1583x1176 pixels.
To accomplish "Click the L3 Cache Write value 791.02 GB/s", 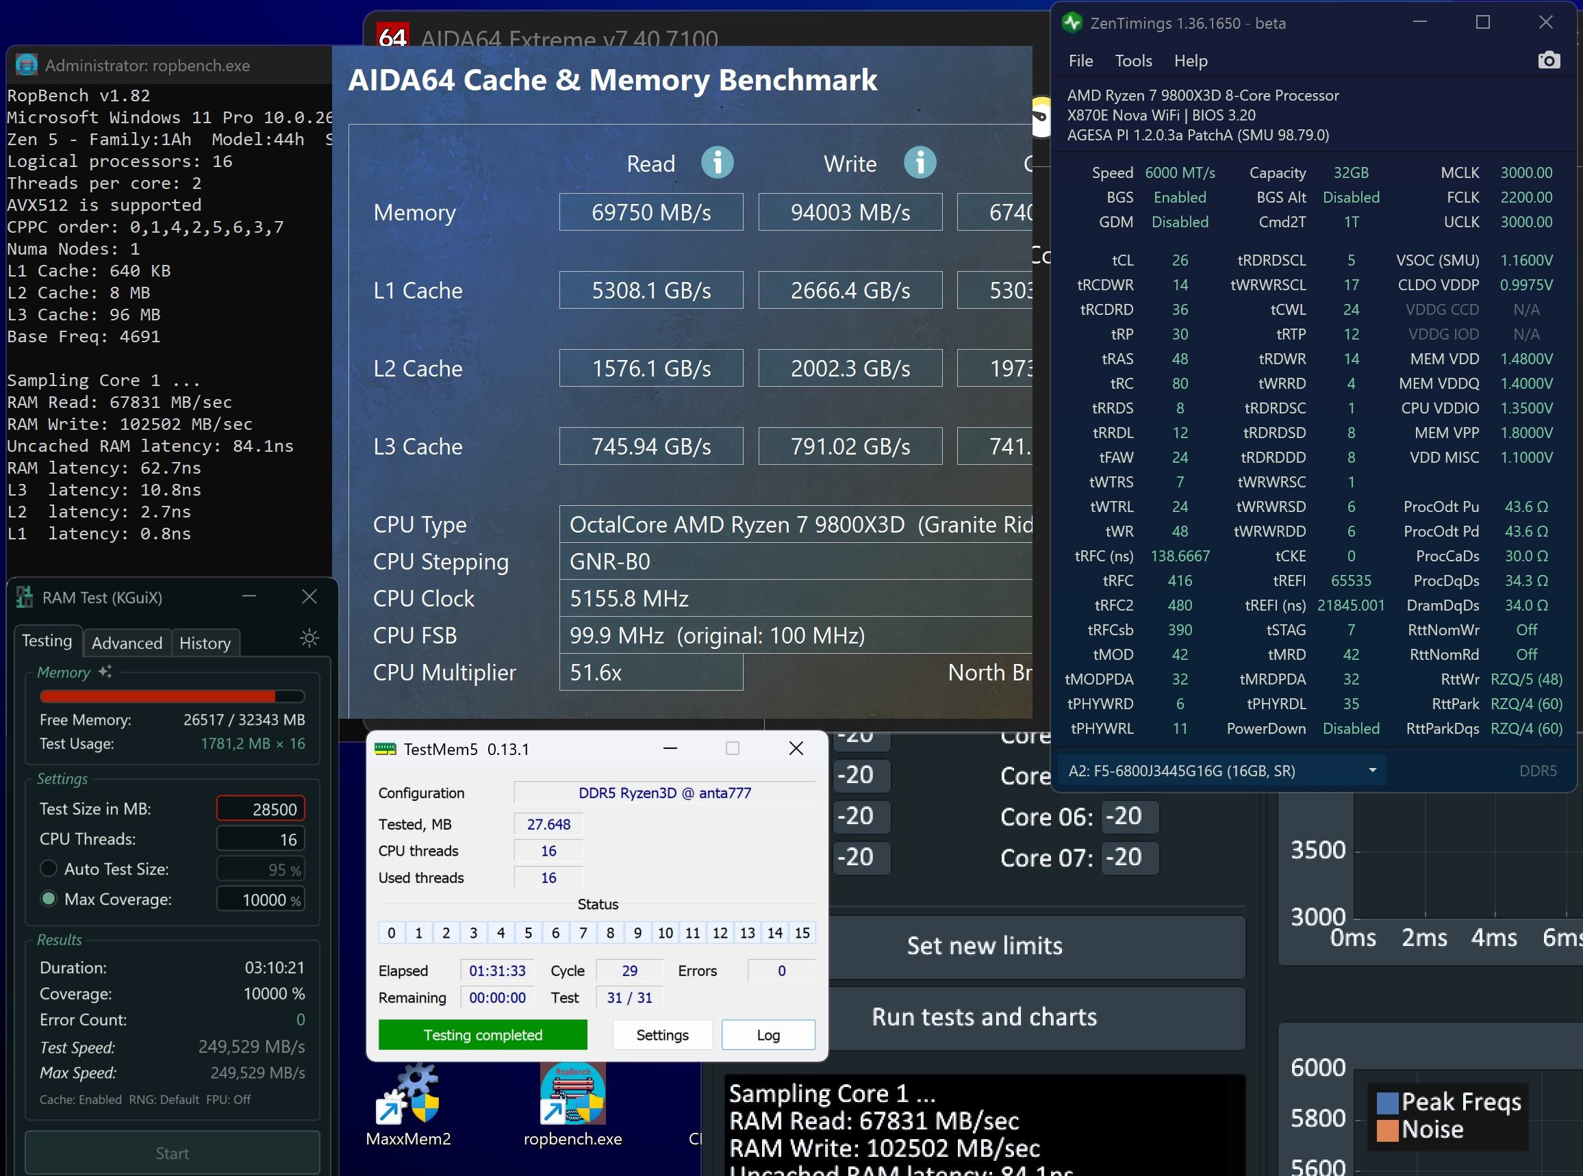I will pos(850,446).
